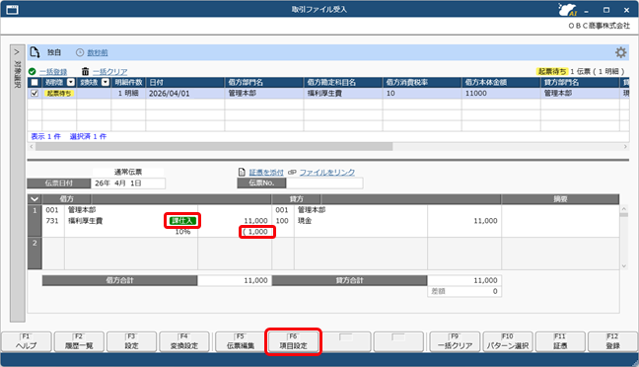Viewport: 639px width, 367px height.
Task: Click the 借方消費税率 column header
Action: (x=422, y=82)
